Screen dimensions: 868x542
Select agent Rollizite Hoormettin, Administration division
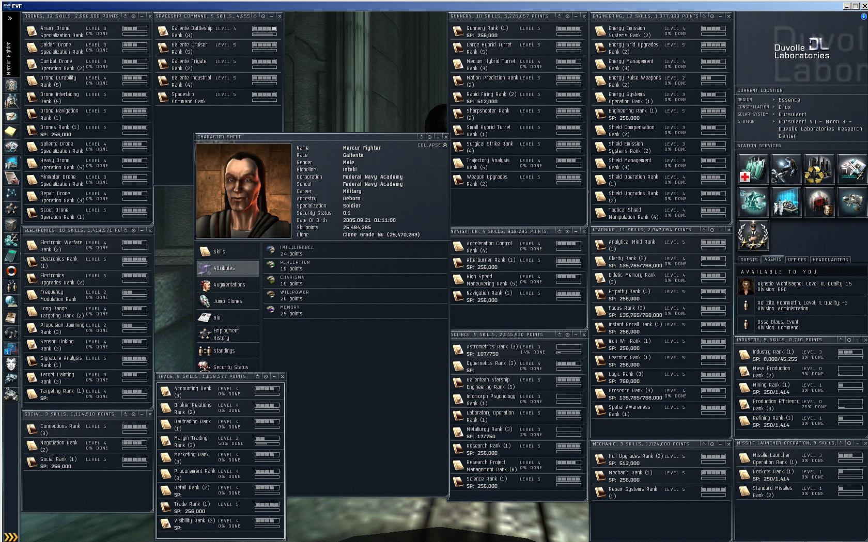(x=801, y=306)
